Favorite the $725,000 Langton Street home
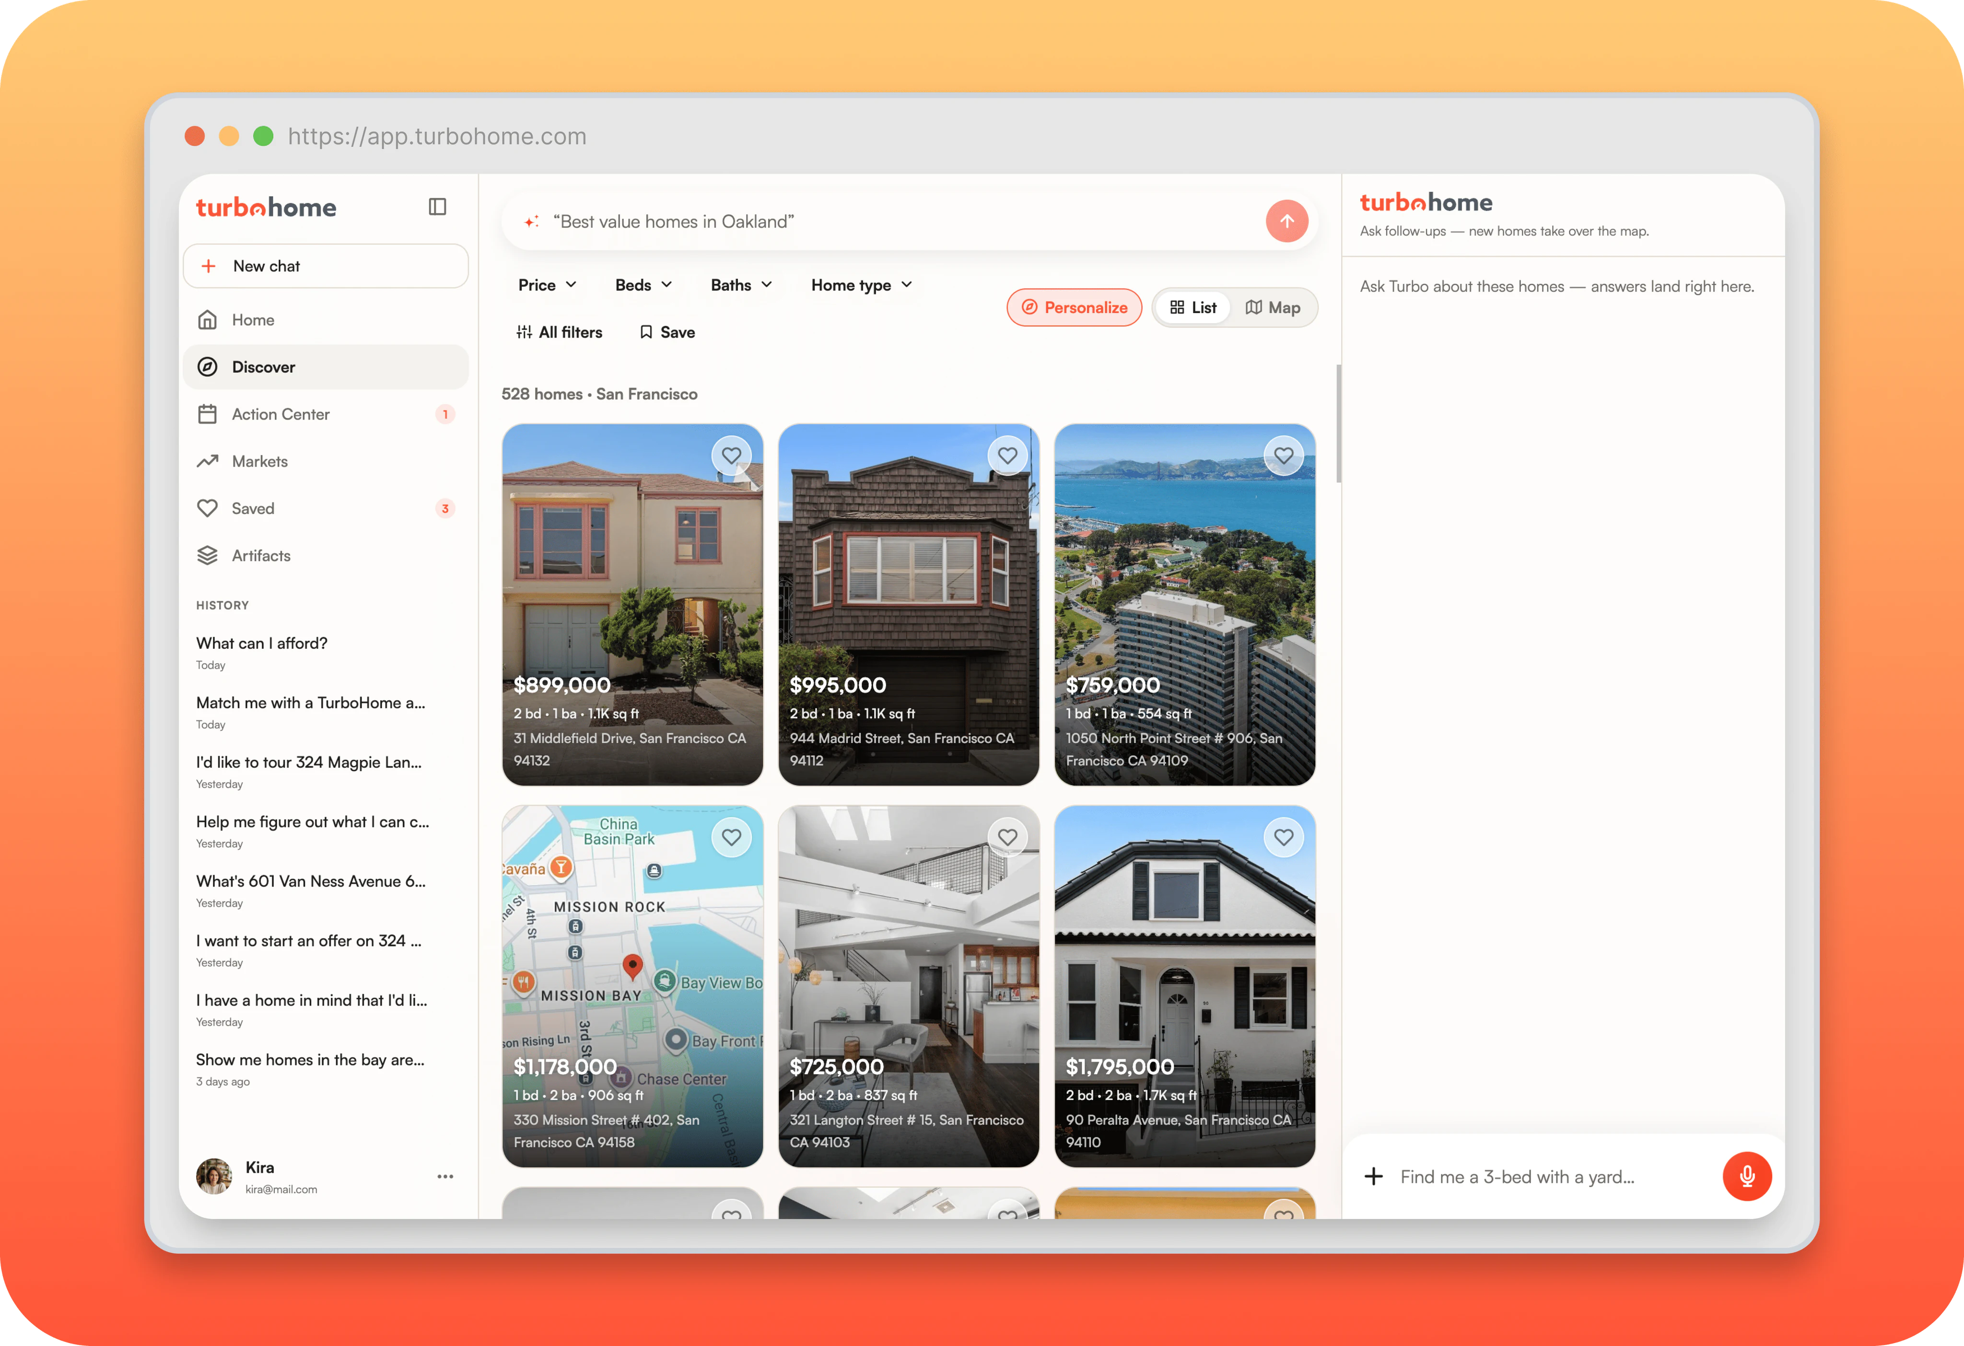 (1007, 837)
